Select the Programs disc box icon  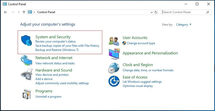pos(27,94)
